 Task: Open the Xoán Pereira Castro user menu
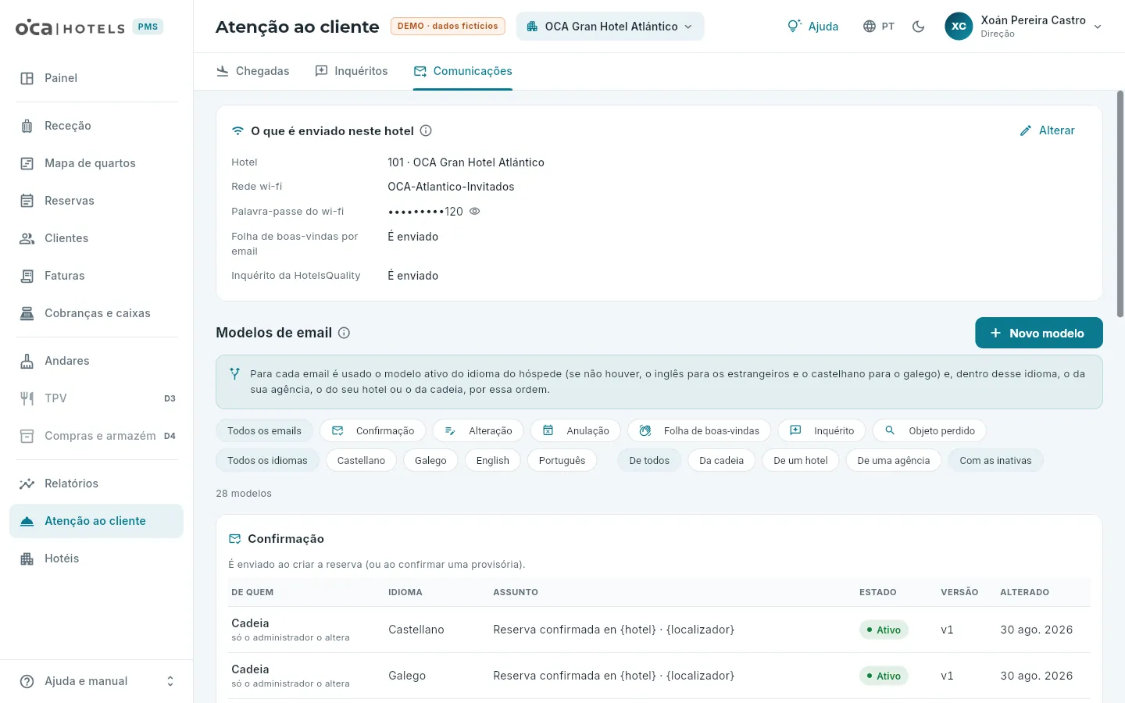pos(1023,27)
